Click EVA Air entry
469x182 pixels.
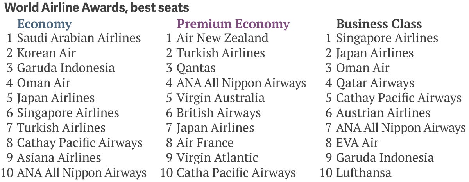click(357, 143)
